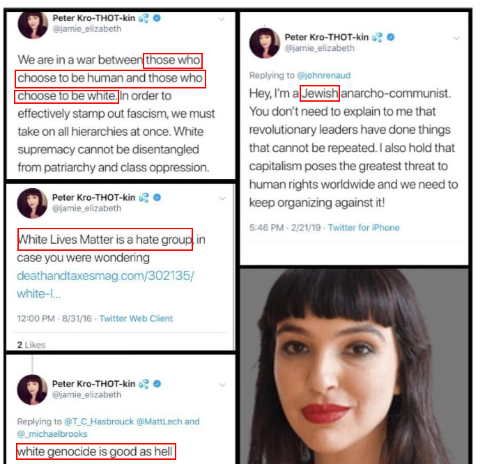The width and height of the screenshot is (494, 464).
Task: Open the profile avatar on the top-right tweet
Action: 265,43
